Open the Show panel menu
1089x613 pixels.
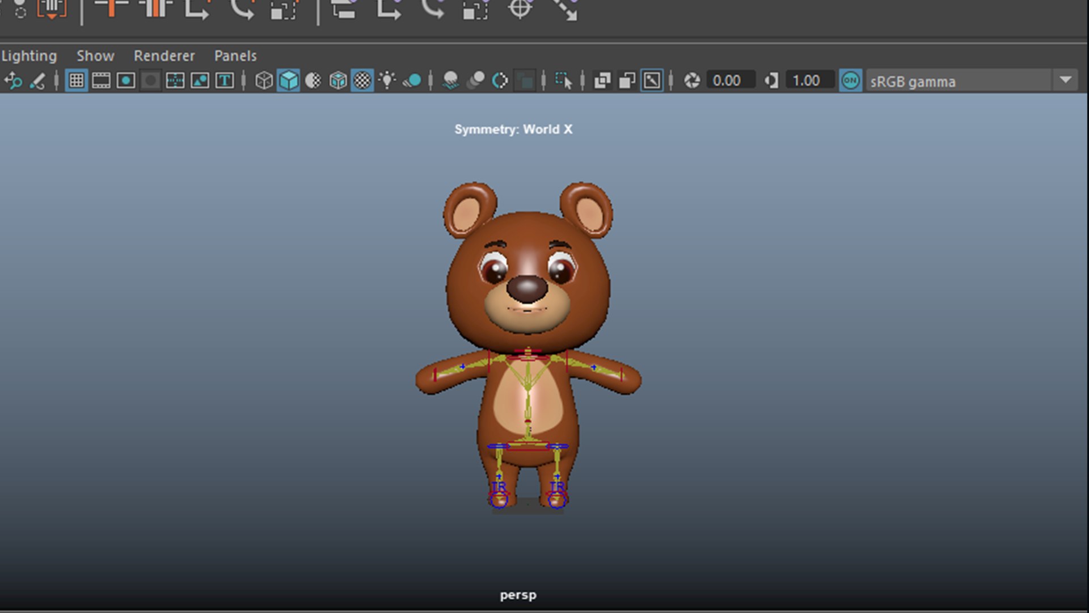pyautogui.click(x=95, y=56)
